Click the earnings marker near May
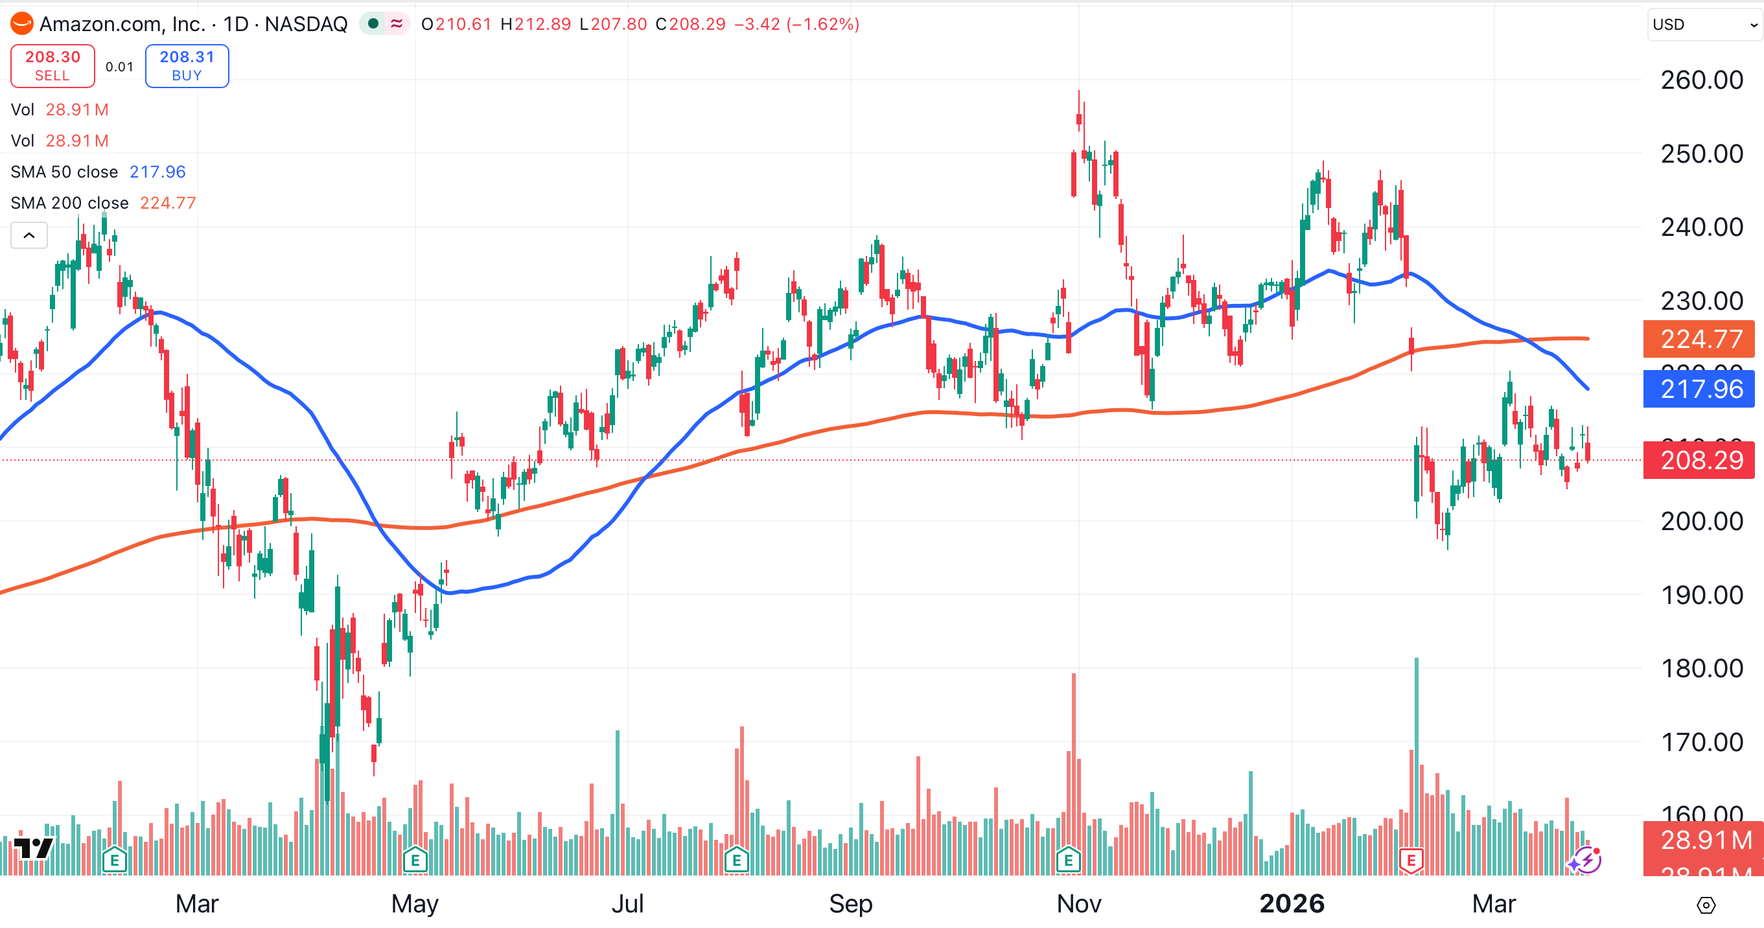The width and height of the screenshot is (1764, 928). [415, 859]
